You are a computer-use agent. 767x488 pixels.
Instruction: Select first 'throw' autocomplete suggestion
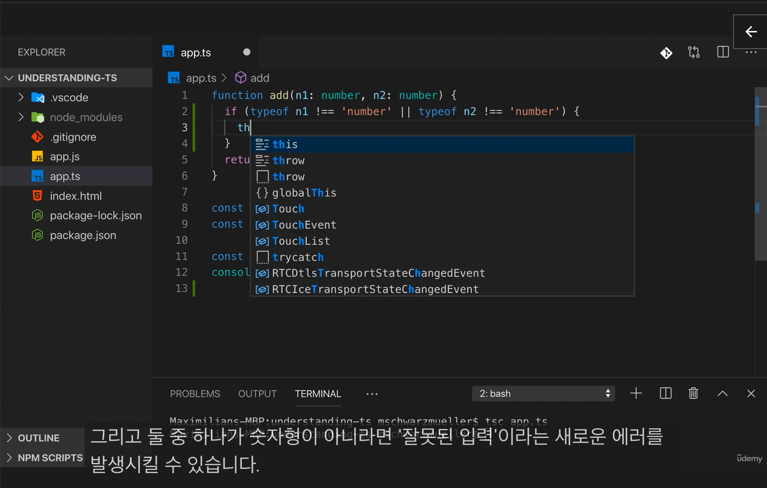(288, 161)
